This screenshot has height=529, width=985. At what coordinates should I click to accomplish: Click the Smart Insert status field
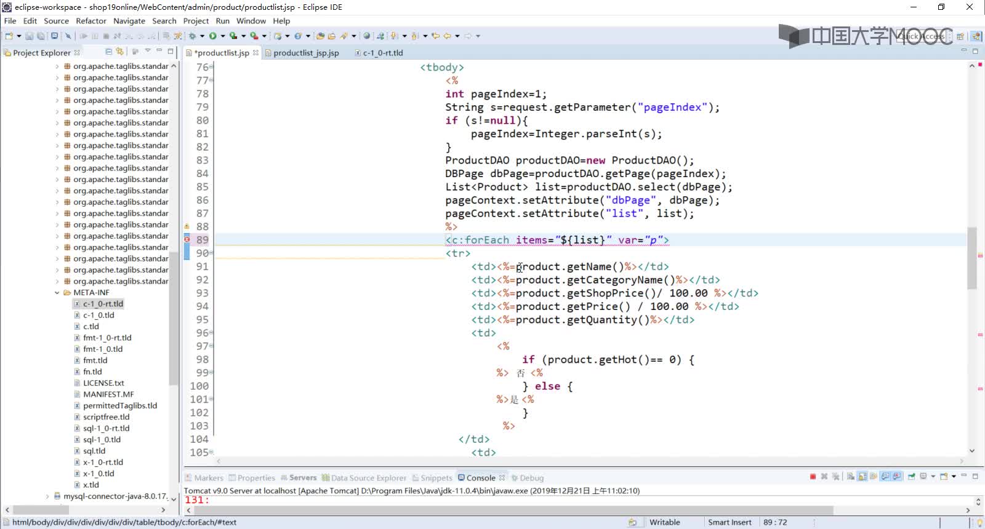click(730, 522)
